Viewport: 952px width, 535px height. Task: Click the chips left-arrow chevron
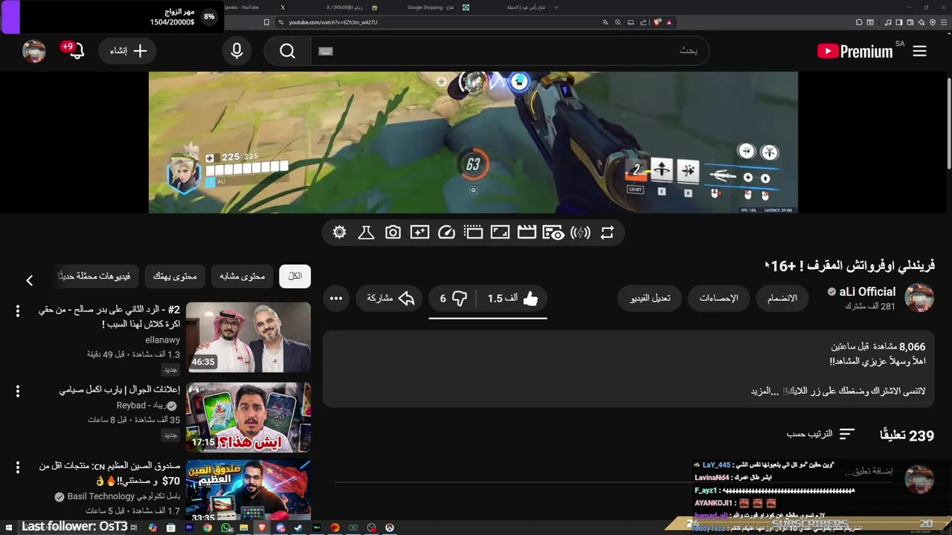pyautogui.click(x=29, y=280)
